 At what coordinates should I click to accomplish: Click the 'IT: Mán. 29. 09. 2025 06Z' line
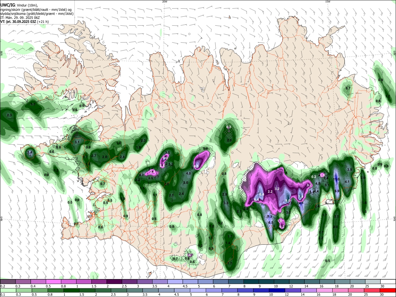pyautogui.click(x=20, y=18)
